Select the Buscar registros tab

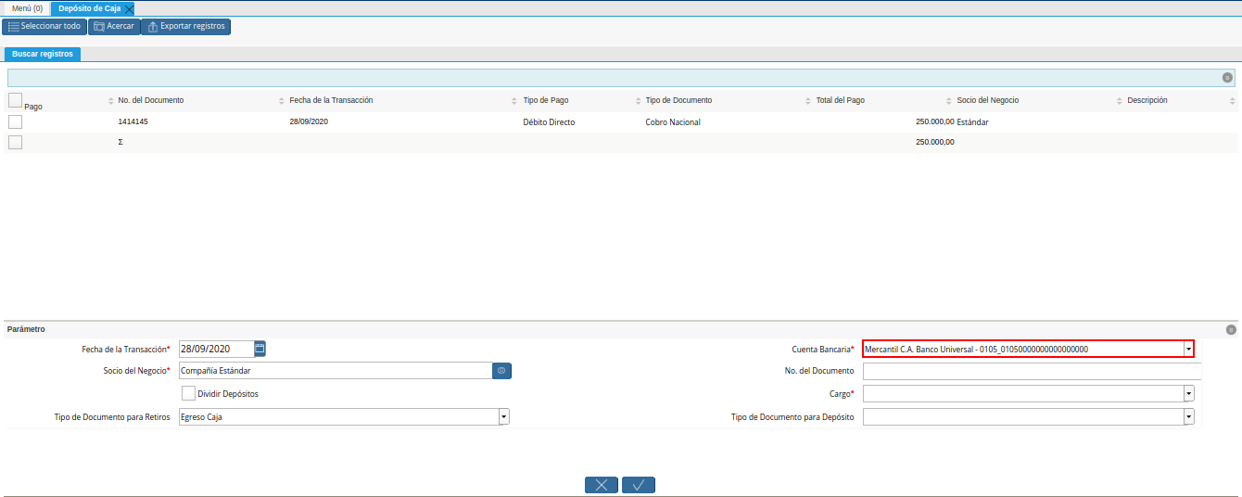[43, 54]
